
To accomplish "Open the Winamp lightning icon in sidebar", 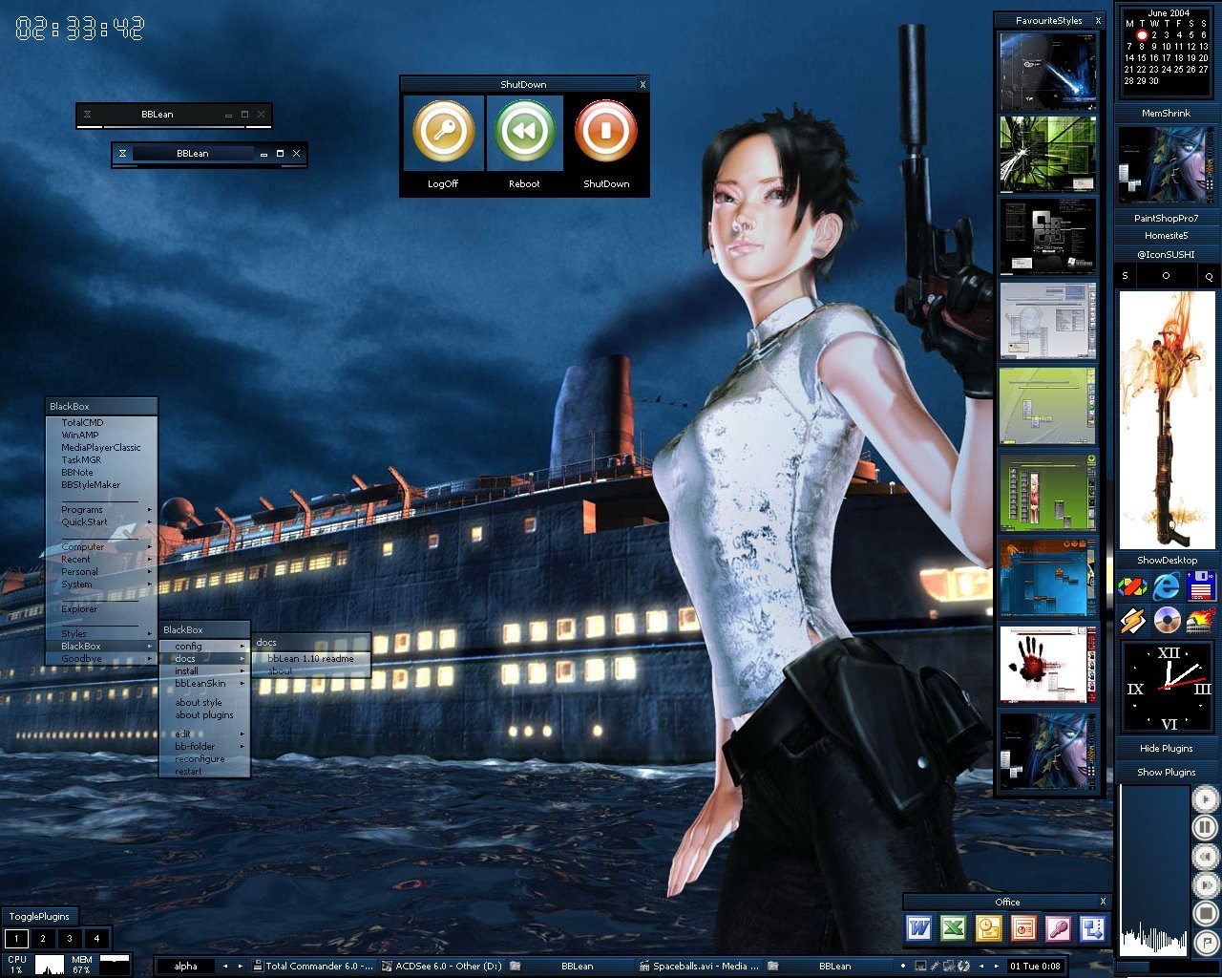I will 1132,620.
